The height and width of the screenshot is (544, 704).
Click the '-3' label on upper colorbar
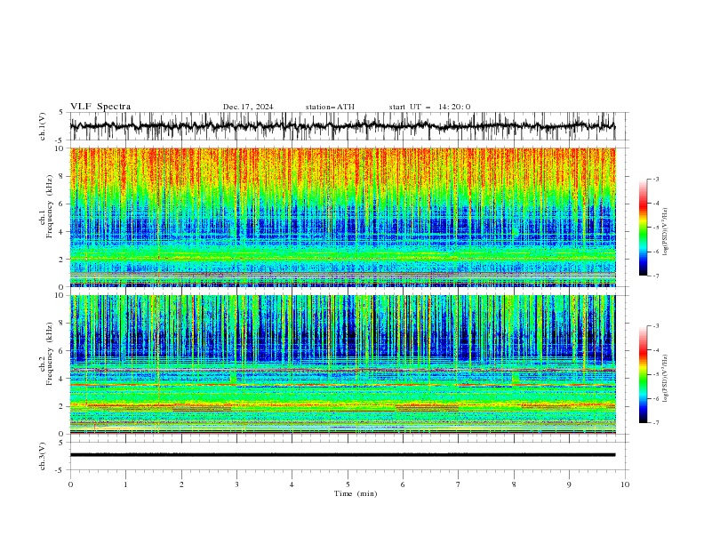[656, 179]
